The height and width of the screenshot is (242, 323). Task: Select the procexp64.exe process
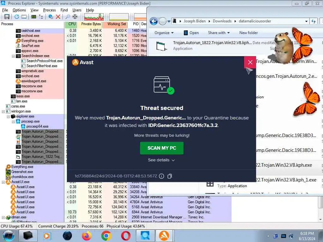pyautogui.click(x=37, y=127)
